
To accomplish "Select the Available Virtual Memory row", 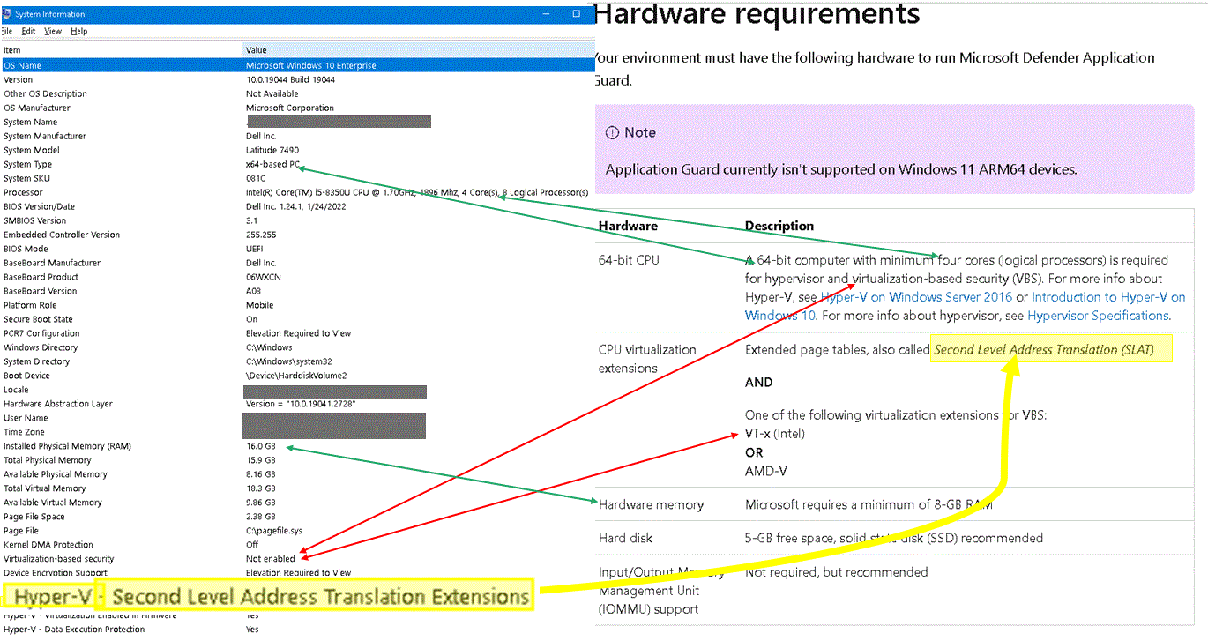I will [x=297, y=503].
